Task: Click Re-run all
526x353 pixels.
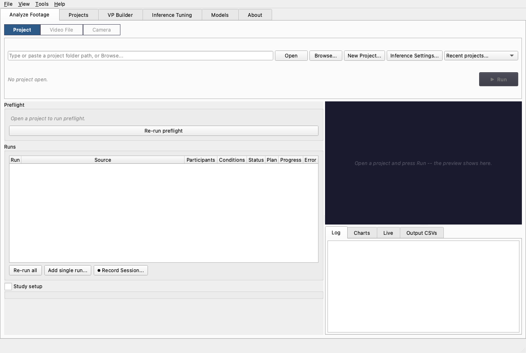Action: pyautogui.click(x=25, y=270)
